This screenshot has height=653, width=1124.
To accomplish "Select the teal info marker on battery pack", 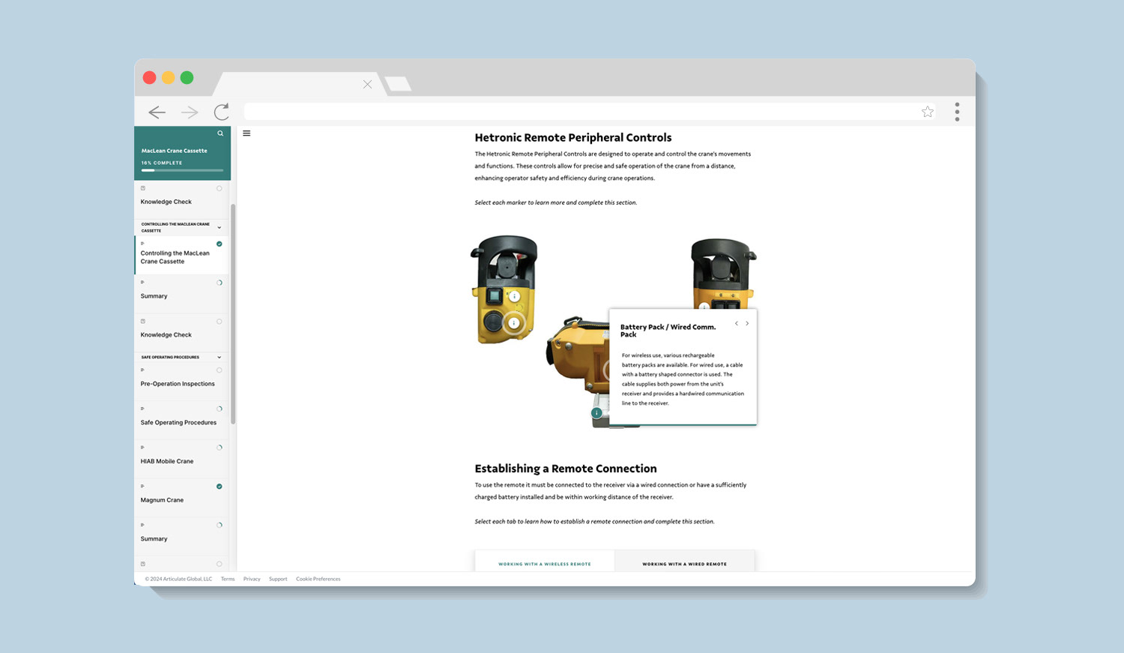I will [596, 413].
